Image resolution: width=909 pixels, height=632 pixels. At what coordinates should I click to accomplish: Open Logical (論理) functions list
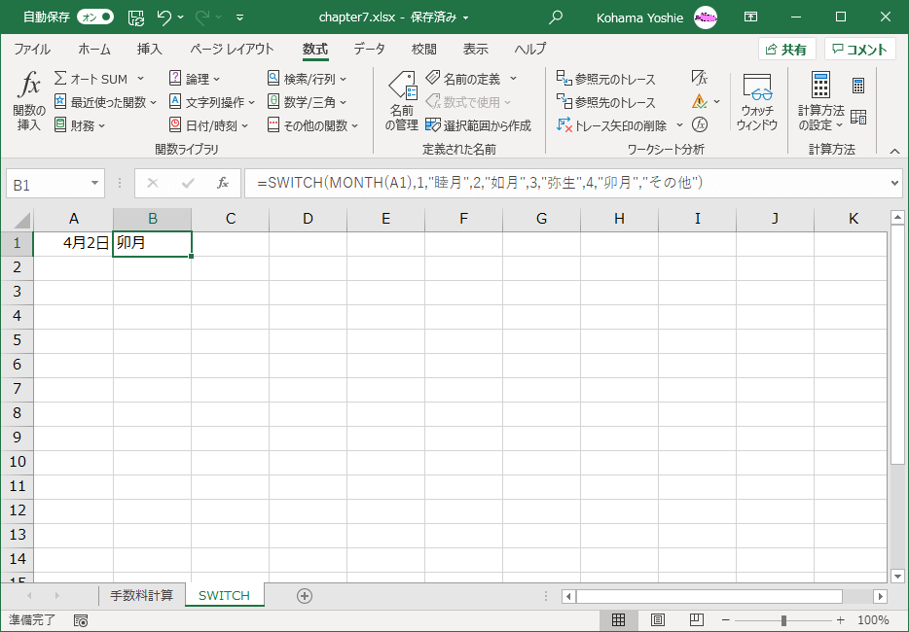(x=195, y=79)
